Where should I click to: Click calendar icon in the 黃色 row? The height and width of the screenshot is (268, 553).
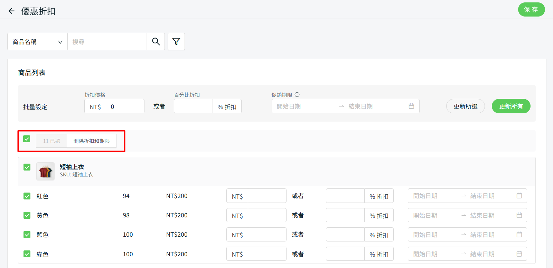(519, 215)
